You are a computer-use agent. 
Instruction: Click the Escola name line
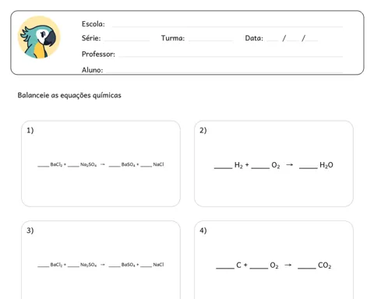pyautogui.click(x=228, y=26)
